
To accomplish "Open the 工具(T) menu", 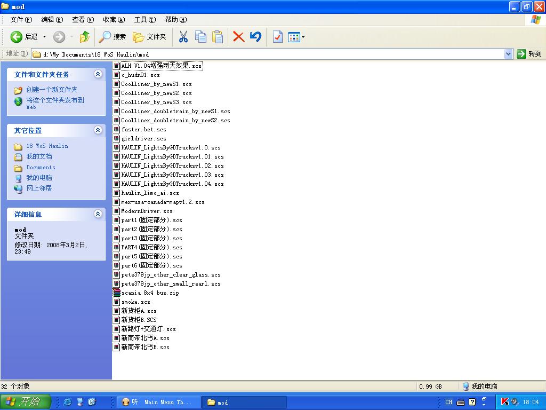I will [144, 20].
